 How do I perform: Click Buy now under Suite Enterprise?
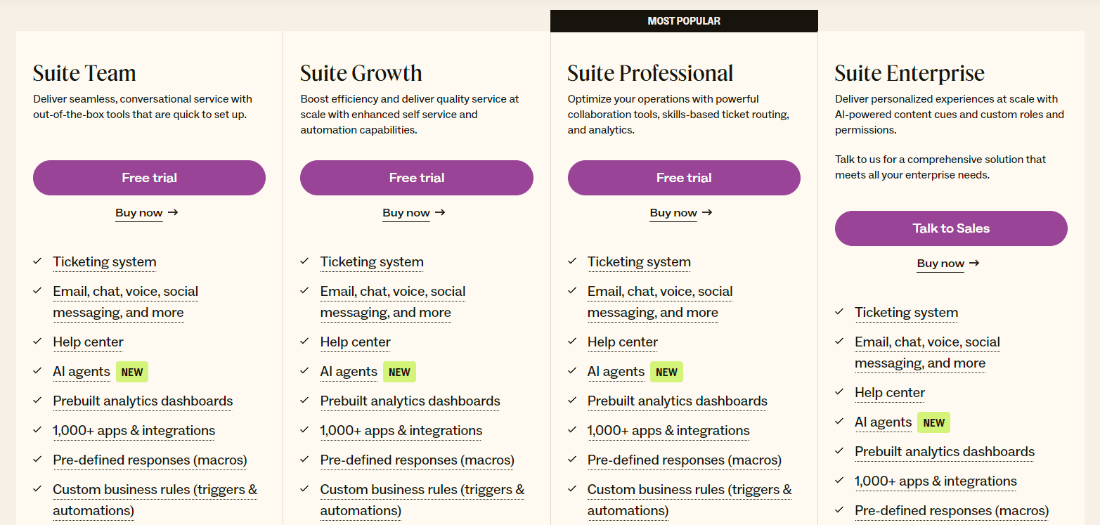940,263
